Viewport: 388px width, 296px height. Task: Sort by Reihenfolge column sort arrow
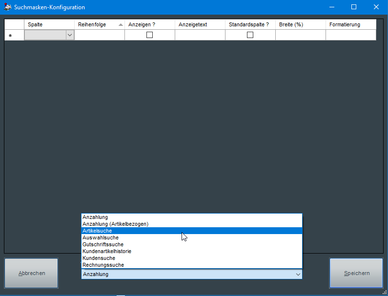(x=121, y=25)
